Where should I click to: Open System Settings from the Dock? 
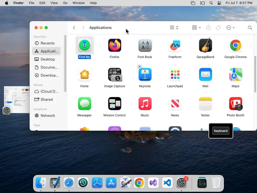(x=181, y=183)
